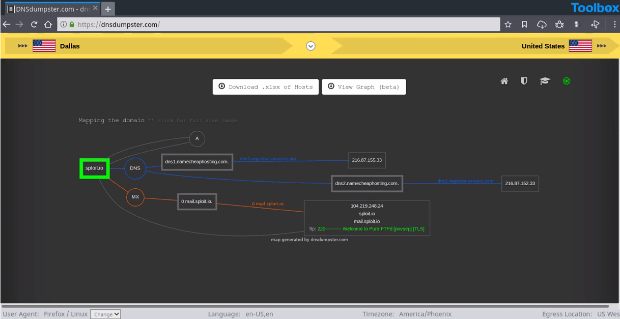This screenshot has height=319, width=620.
Task: Click the United States label
Action: (x=543, y=46)
